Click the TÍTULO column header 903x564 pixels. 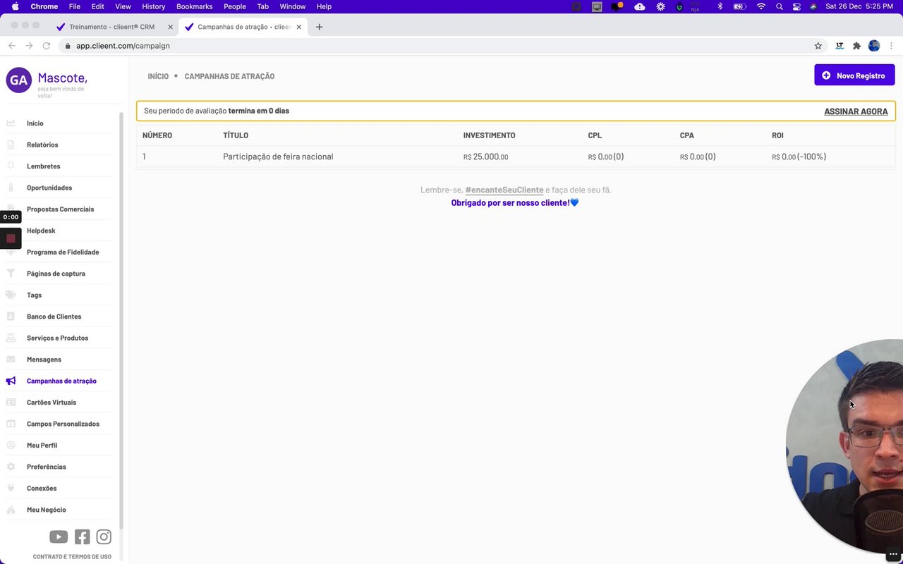236,135
